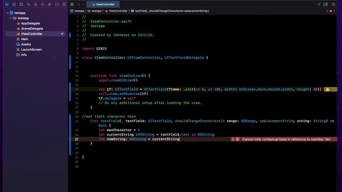Open the 'Cannot infer contextual base' error message

pyautogui.click(x=286, y=139)
